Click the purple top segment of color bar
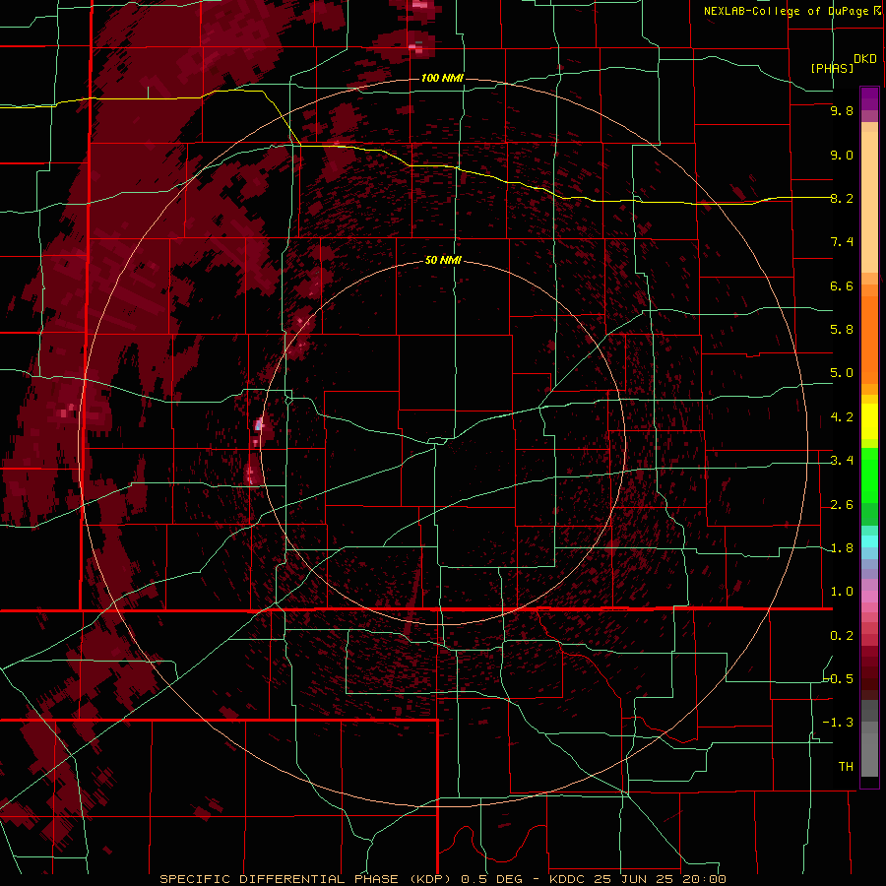 [x=869, y=98]
